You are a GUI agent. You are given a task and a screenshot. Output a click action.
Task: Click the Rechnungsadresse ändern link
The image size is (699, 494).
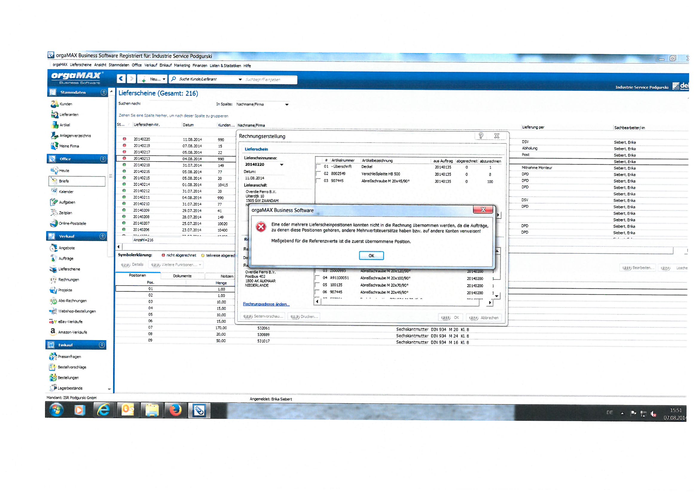click(x=266, y=305)
